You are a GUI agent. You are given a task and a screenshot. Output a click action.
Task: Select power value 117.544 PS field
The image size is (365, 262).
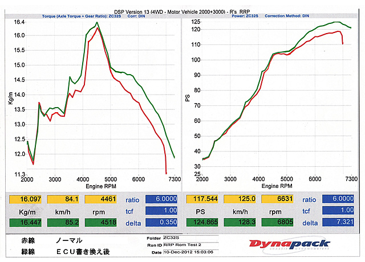[x=202, y=199]
